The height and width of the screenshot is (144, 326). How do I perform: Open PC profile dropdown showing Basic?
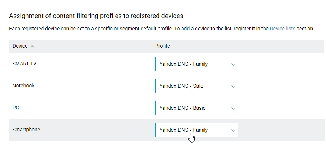[x=197, y=108]
